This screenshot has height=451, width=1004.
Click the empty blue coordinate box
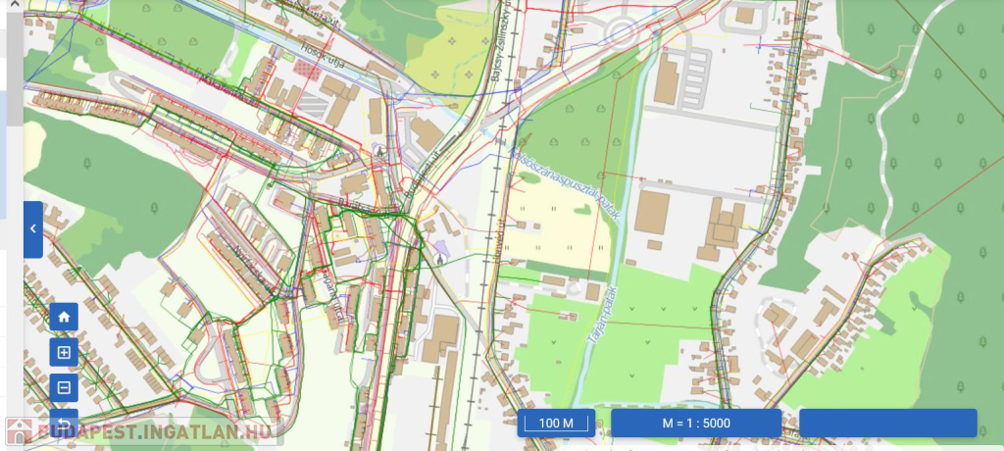coord(888,423)
